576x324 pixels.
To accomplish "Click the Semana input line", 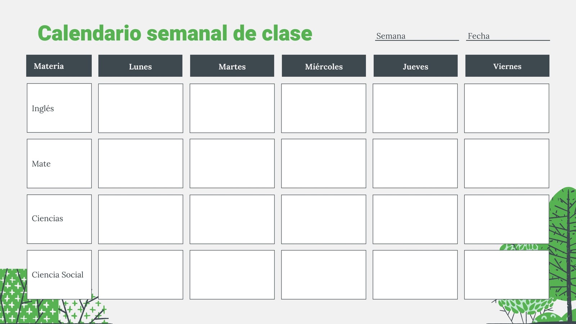I will pos(417,36).
